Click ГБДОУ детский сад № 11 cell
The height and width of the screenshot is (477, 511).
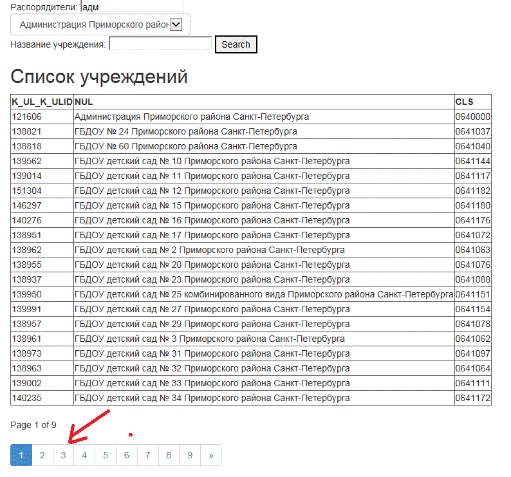click(x=264, y=176)
